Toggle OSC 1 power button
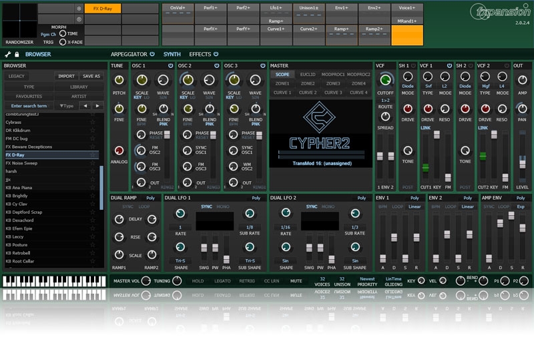 pos(170,65)
